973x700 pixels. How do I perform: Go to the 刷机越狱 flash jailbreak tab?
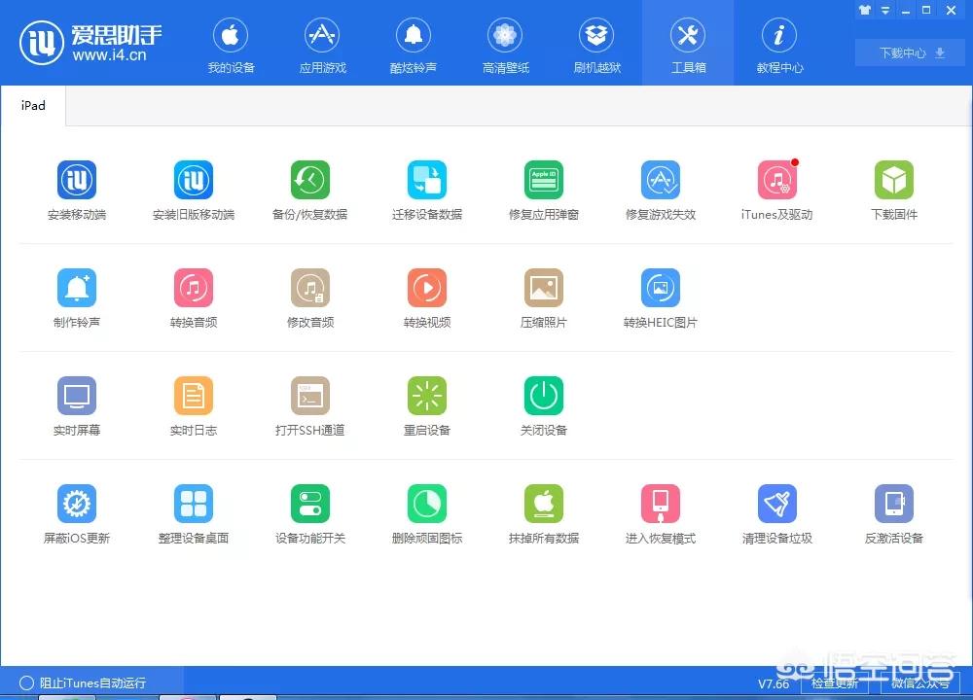click(x=596, y=45)
